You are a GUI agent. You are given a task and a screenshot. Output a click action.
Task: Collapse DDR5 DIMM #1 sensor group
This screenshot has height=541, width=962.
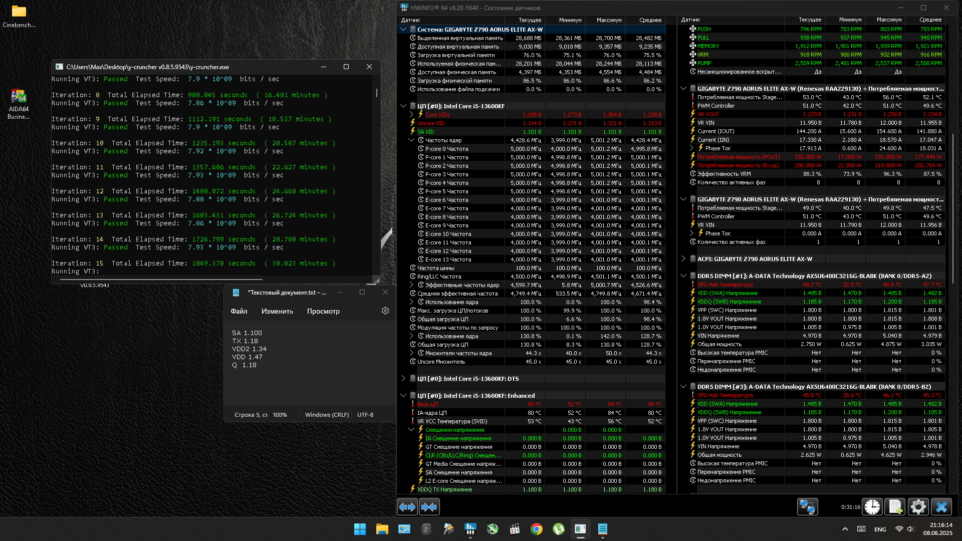pos(683,276)
